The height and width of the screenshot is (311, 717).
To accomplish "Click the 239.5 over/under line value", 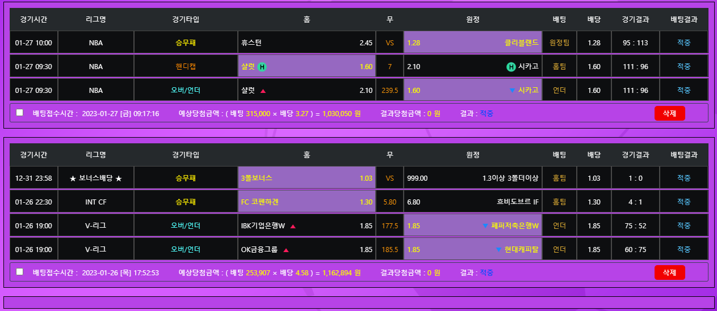I will [x=389, y=91].
